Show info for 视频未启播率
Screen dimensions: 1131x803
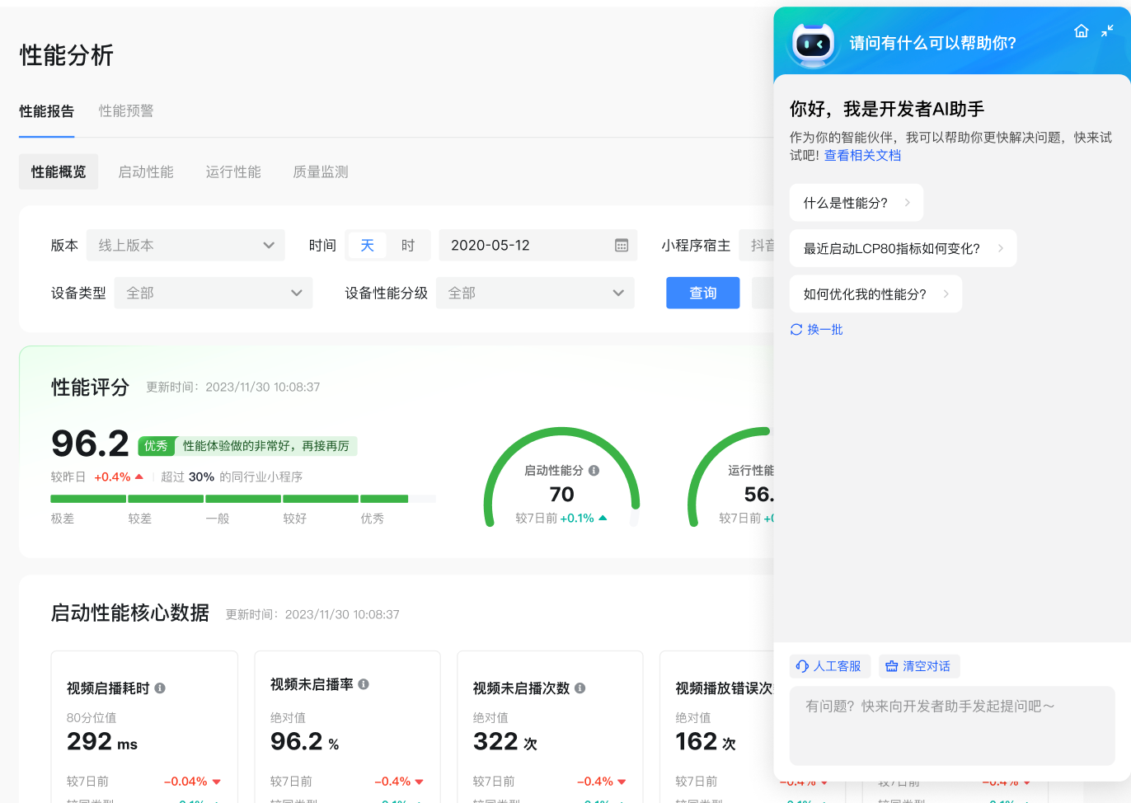364,684
